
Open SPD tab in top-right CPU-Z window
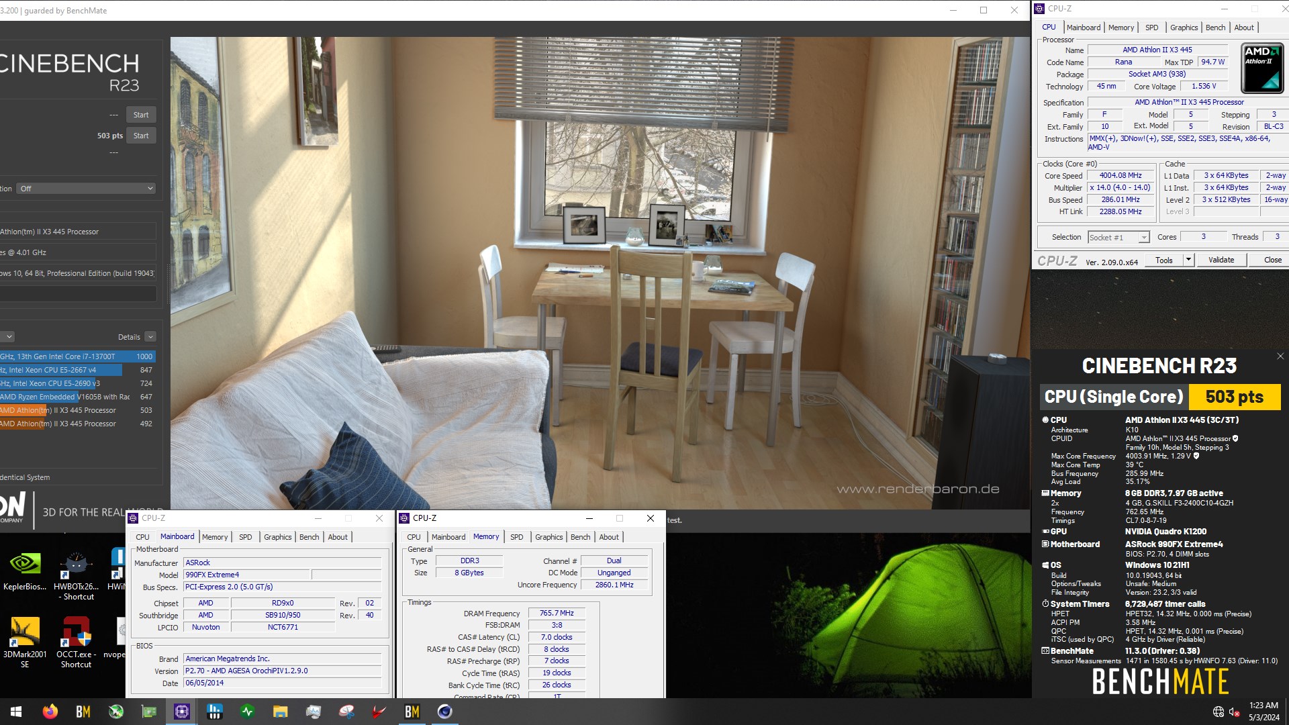[x=1152, y=28]
